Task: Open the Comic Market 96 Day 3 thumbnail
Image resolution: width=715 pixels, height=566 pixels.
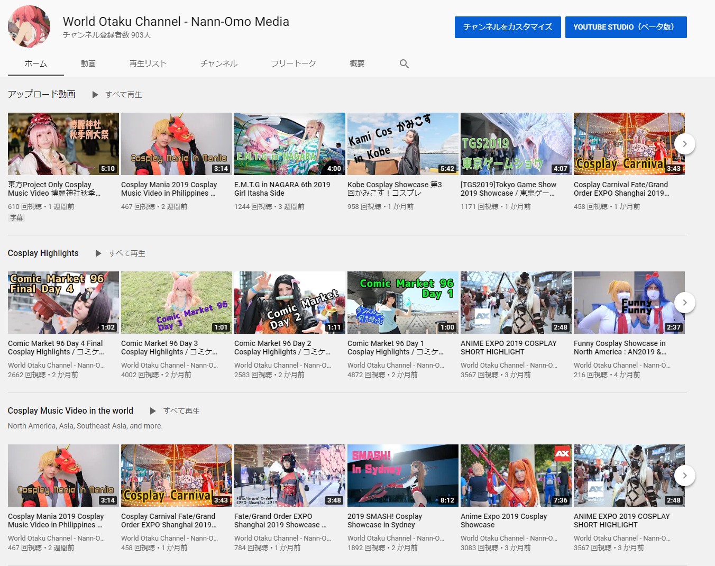Action: click(177, 303)
